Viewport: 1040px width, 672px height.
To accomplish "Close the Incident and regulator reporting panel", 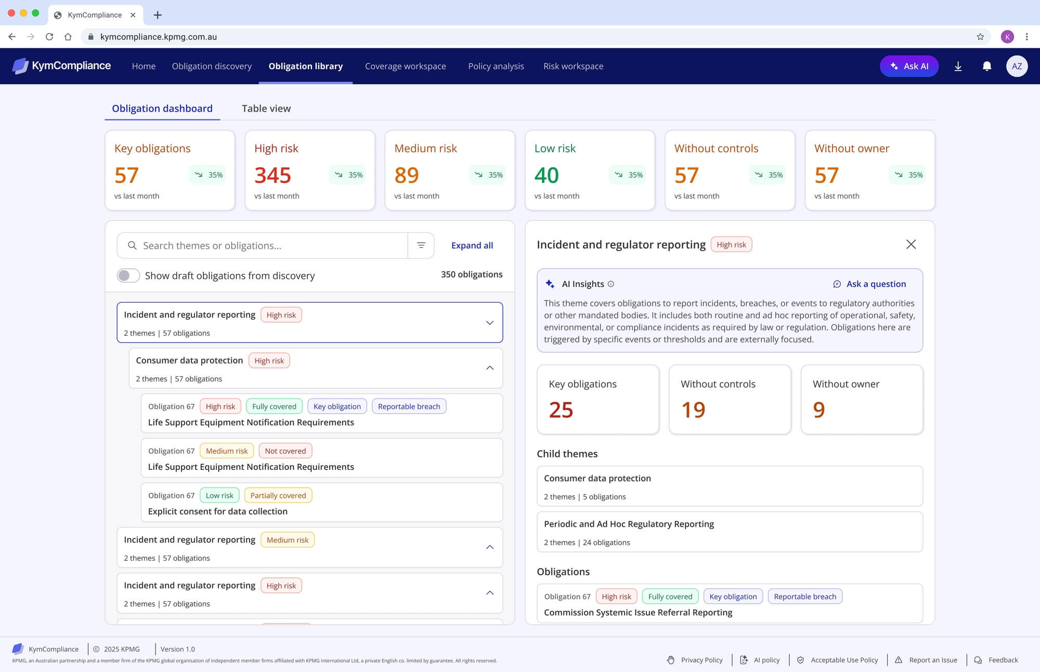I will 911,244.
